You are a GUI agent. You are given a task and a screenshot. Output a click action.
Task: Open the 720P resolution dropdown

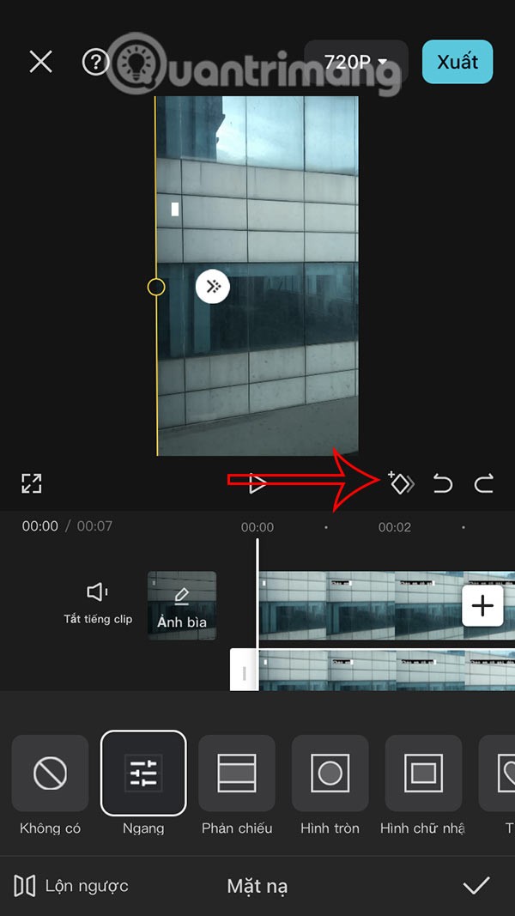(x=355, y=62)
